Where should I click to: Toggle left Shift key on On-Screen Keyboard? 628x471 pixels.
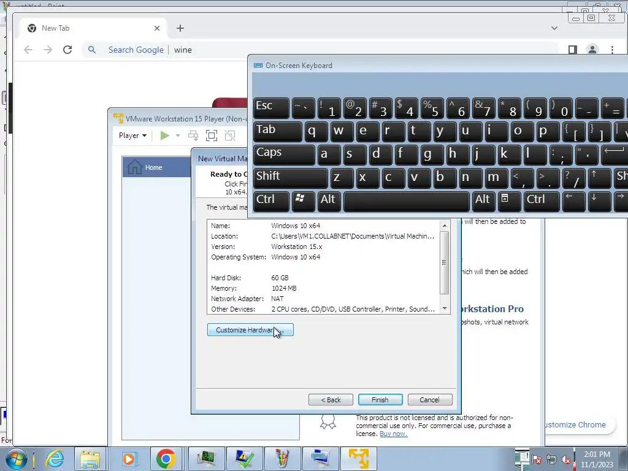(290, 178)
